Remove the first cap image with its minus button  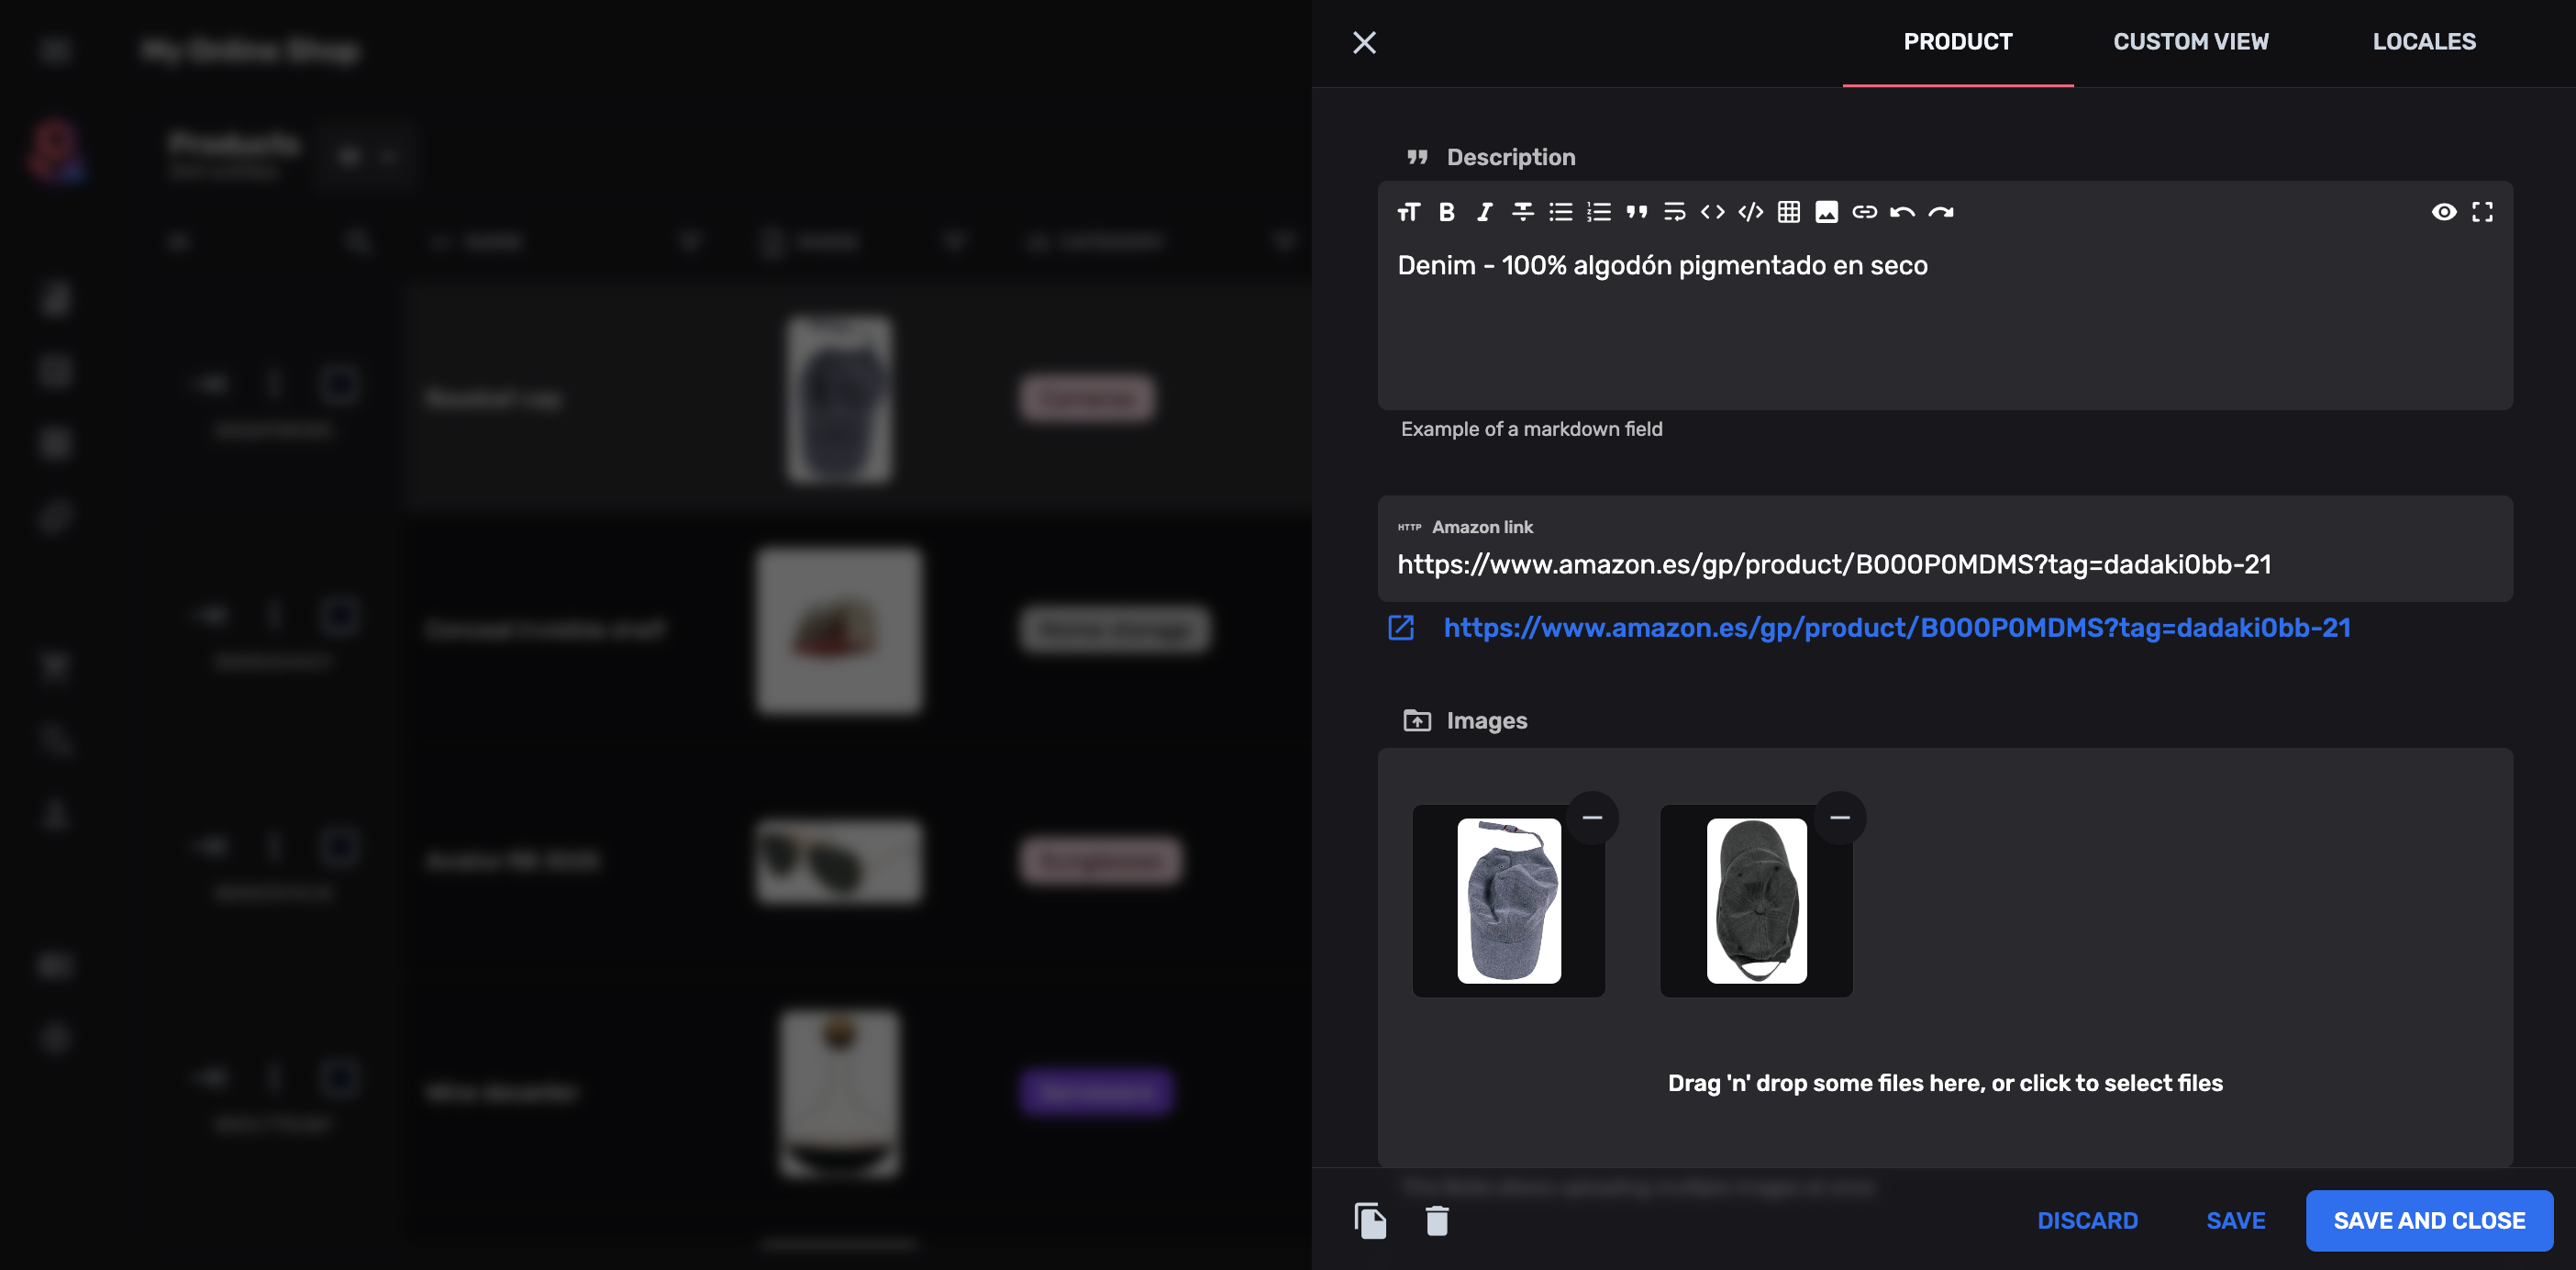click(1592, 817)
